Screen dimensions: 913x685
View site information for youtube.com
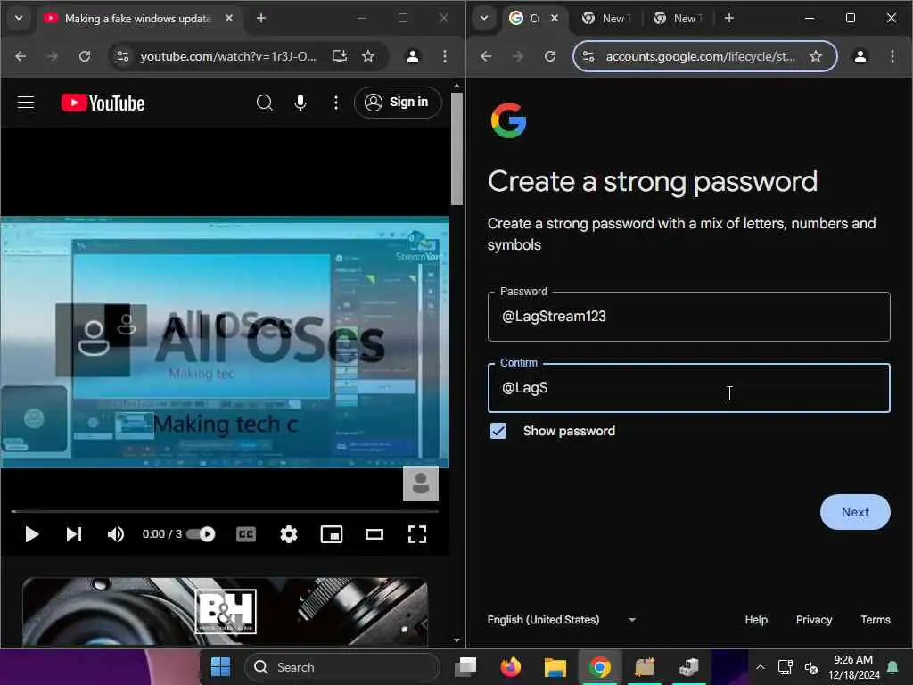point(123,56)
